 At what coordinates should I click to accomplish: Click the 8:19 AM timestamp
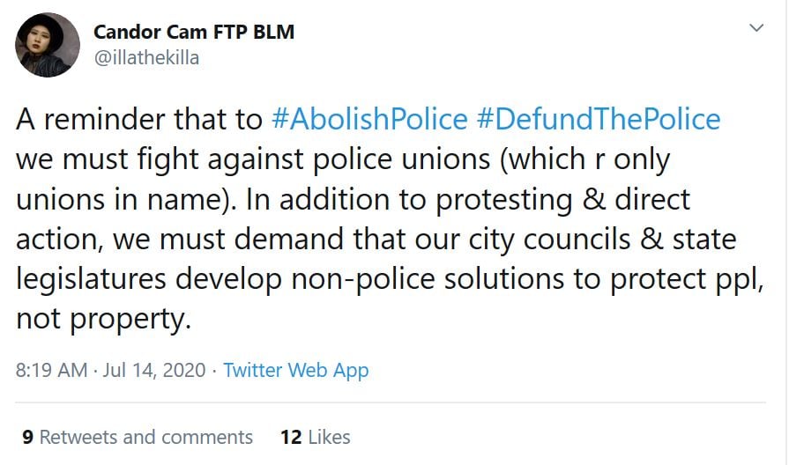[x=51, y=370]
